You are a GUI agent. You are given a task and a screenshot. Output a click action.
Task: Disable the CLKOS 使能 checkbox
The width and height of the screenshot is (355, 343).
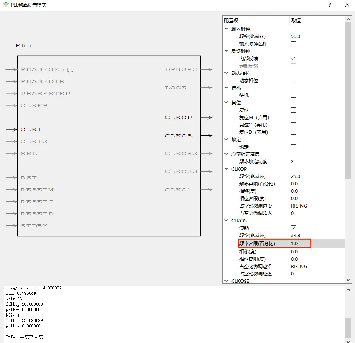click(293, 228)
